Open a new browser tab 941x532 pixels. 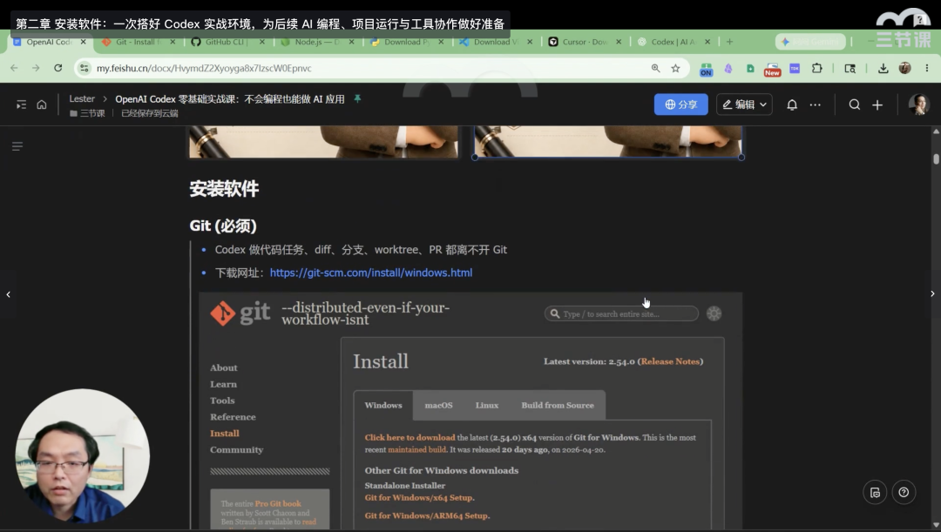click(730, 42)
